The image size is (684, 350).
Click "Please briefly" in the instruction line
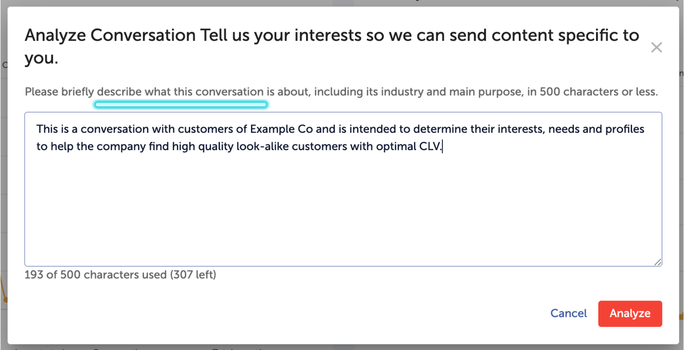pos(59,92)
